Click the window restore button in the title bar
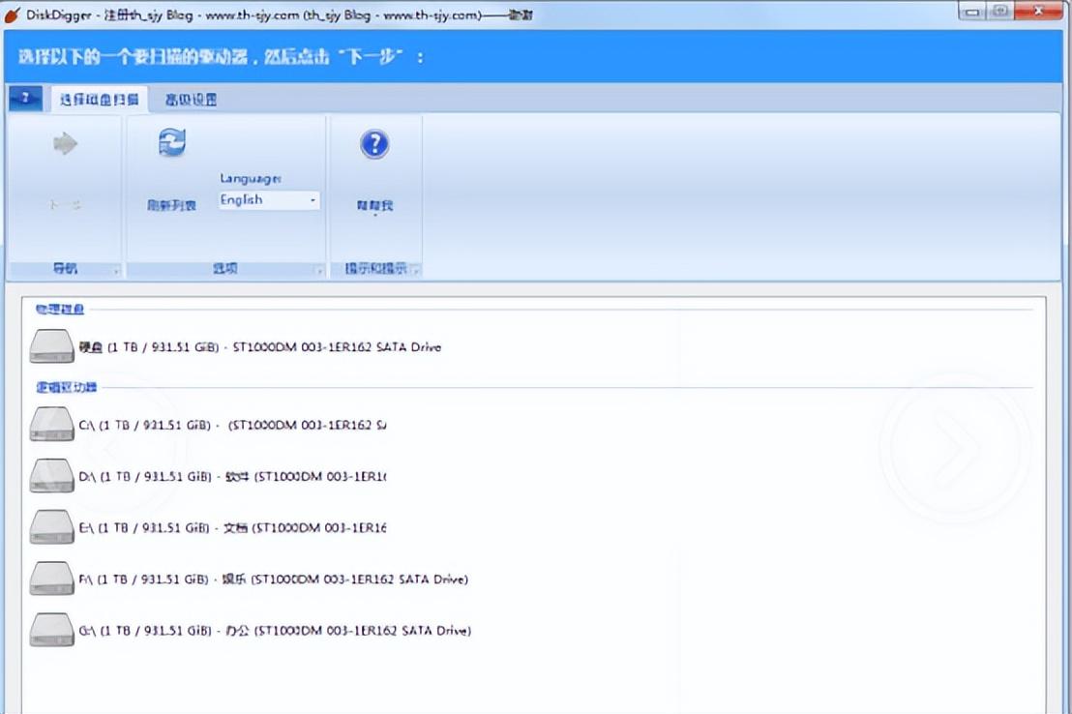The width and height of the screenshot is (1072, 714). tap(1001, 11)
